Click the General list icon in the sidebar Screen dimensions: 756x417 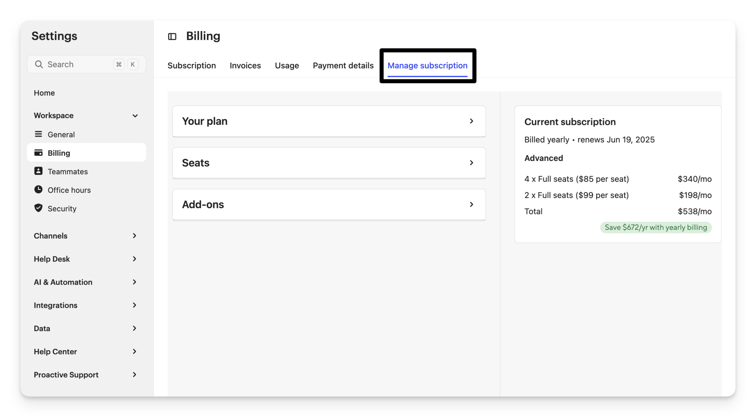pyautogui.click(x=38, y=134)
